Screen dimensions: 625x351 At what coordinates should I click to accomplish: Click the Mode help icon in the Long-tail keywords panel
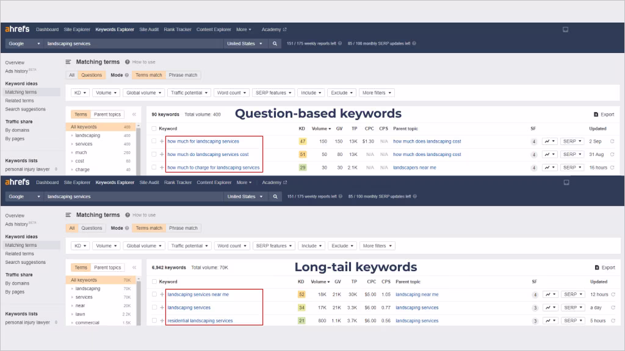coord(127,229)
